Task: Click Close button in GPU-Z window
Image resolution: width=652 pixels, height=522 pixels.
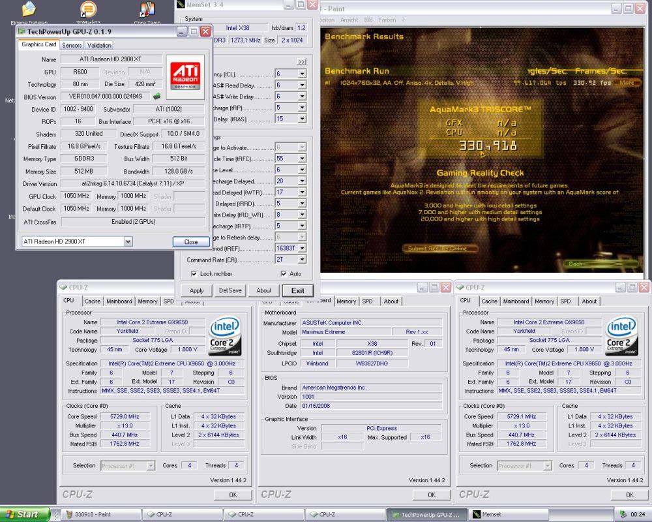Action: click(x=191, y=241)
